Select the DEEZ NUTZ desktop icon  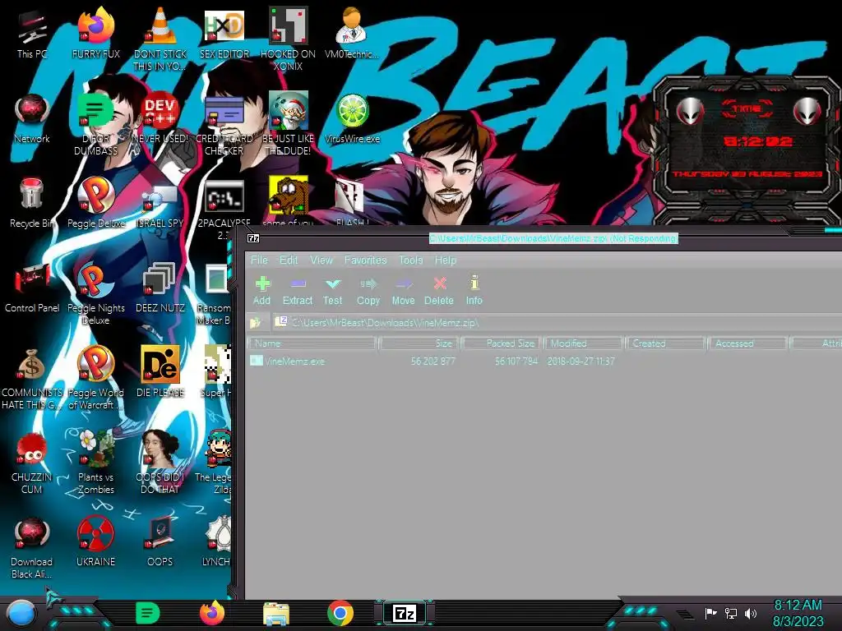tap(160, 288)
